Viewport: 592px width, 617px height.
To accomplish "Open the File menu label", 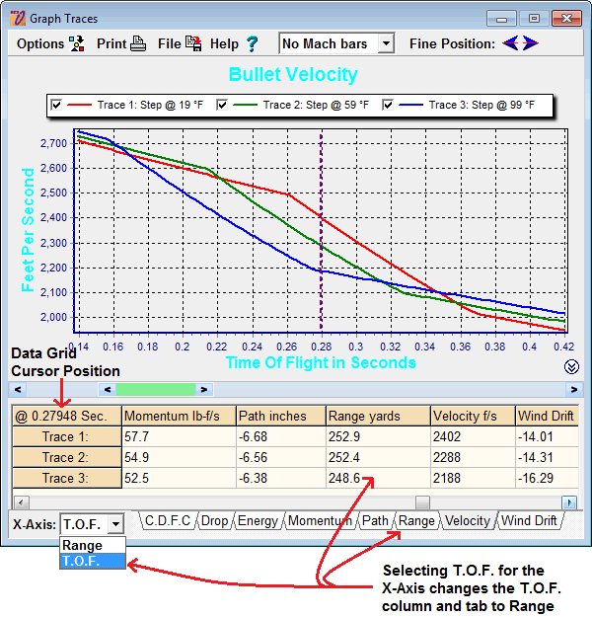I will 170,43.
